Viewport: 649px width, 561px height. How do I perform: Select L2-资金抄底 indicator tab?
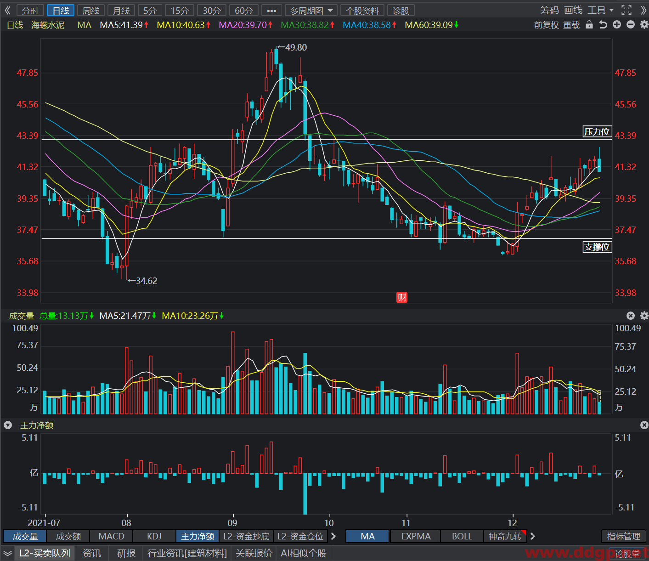click(246, 536)
